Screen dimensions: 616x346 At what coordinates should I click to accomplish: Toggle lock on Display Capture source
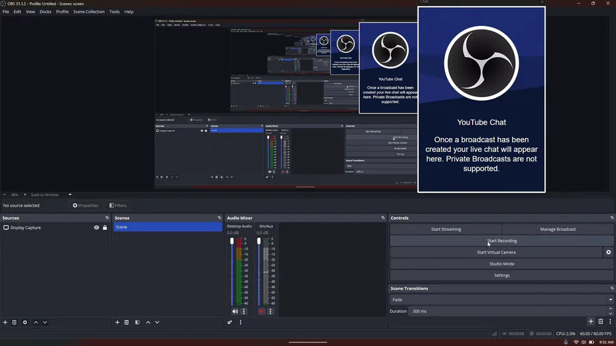(x=105, y=228)
